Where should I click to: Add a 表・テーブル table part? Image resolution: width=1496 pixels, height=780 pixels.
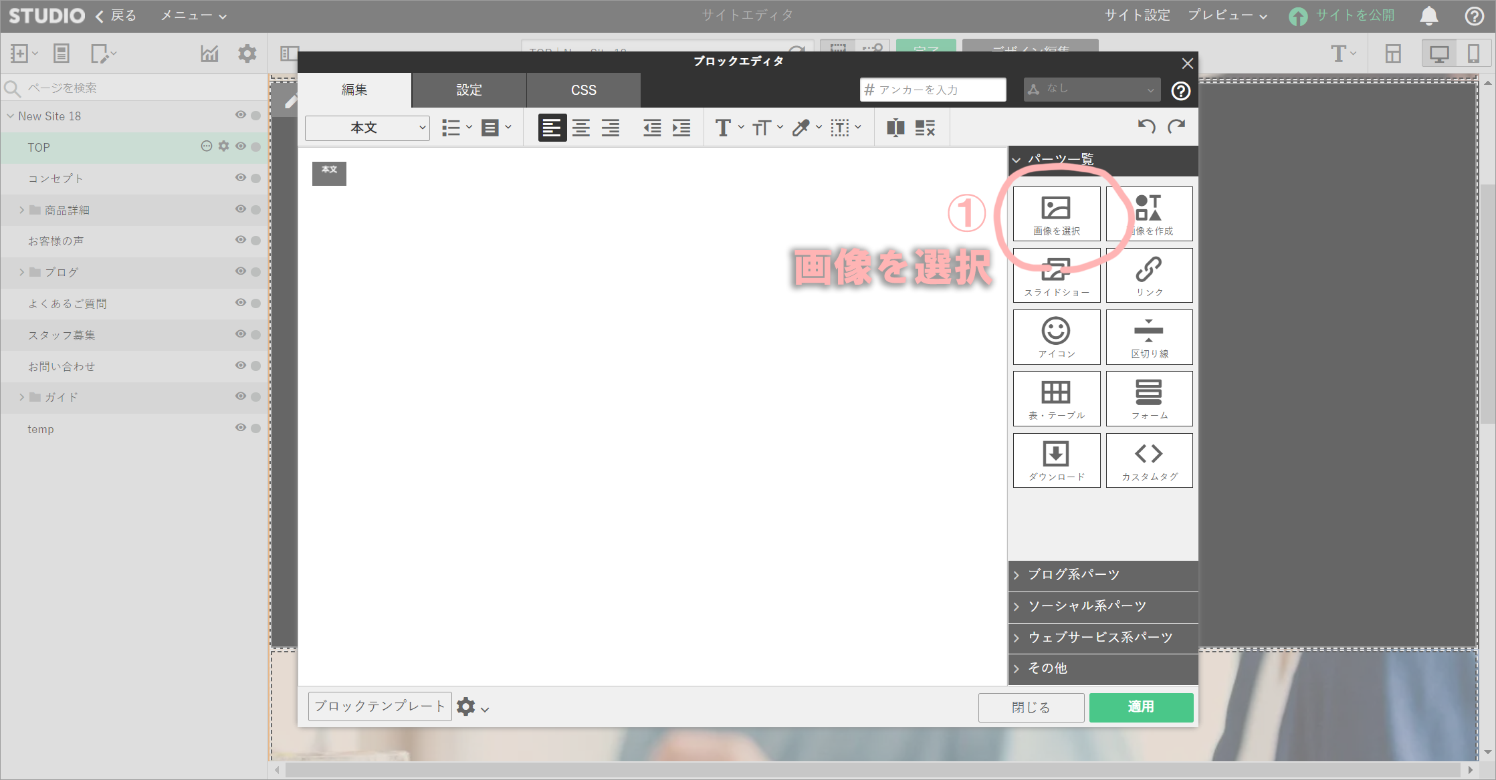(1056, 398)
